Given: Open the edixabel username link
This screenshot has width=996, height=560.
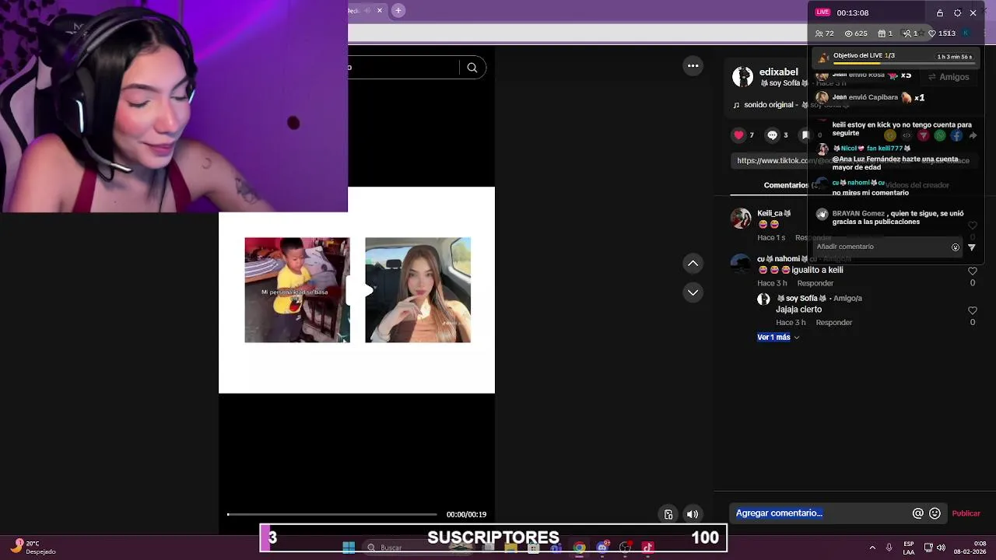Looking at the screenshot, I should point(778,72).
